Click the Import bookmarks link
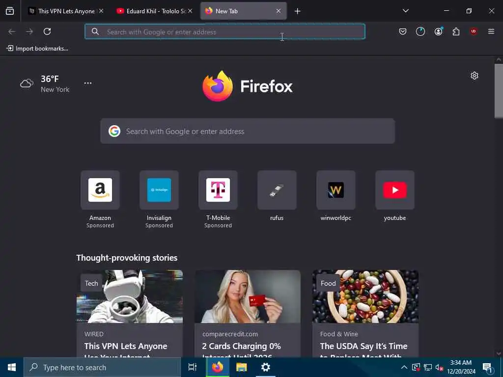Screen dimensions: 503x377 click(37, 49)
